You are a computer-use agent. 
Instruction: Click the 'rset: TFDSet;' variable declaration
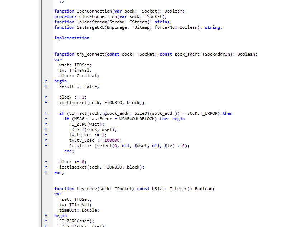pyautogui.click(x=75, y=199)
